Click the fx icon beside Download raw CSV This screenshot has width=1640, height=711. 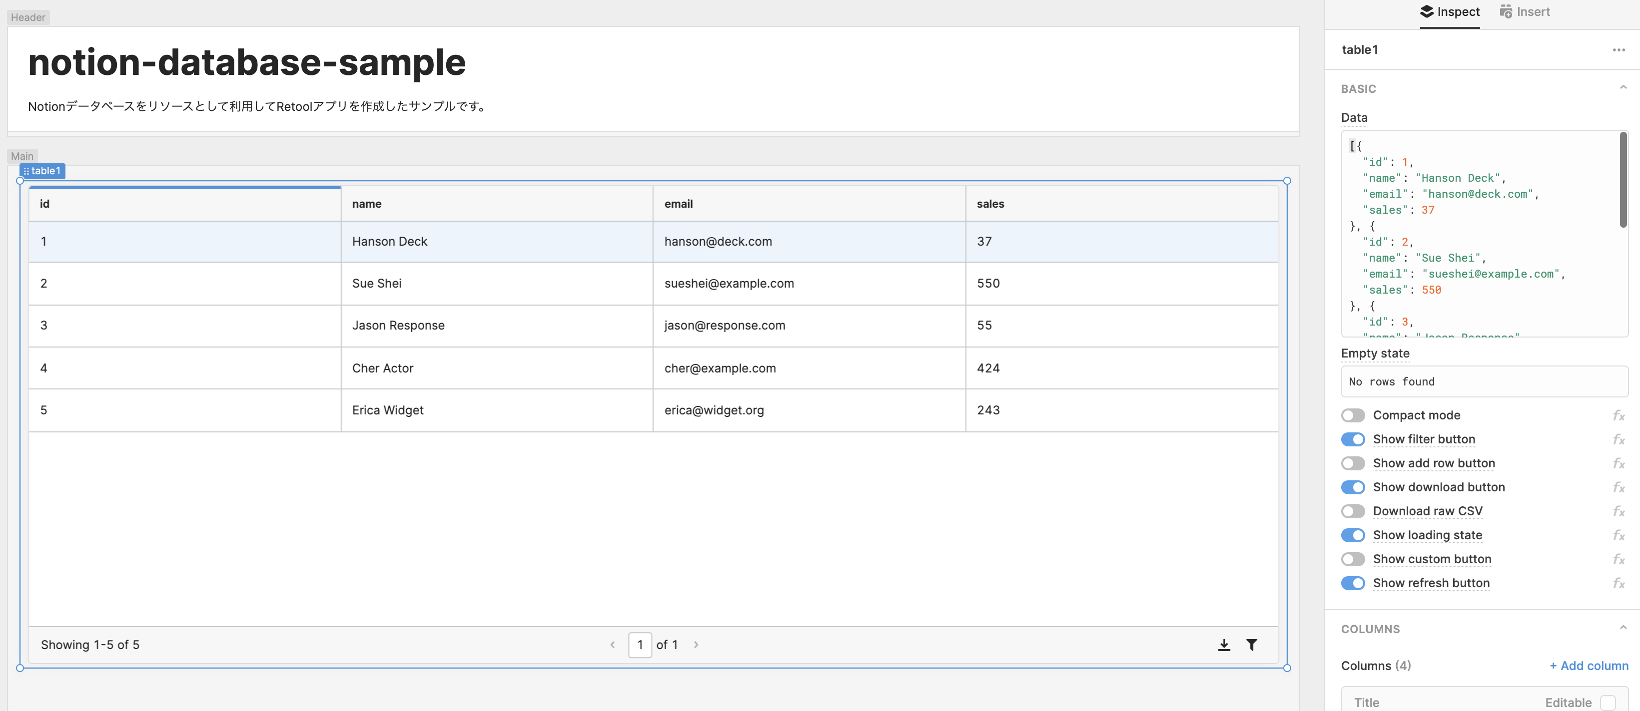[1619, 511]
